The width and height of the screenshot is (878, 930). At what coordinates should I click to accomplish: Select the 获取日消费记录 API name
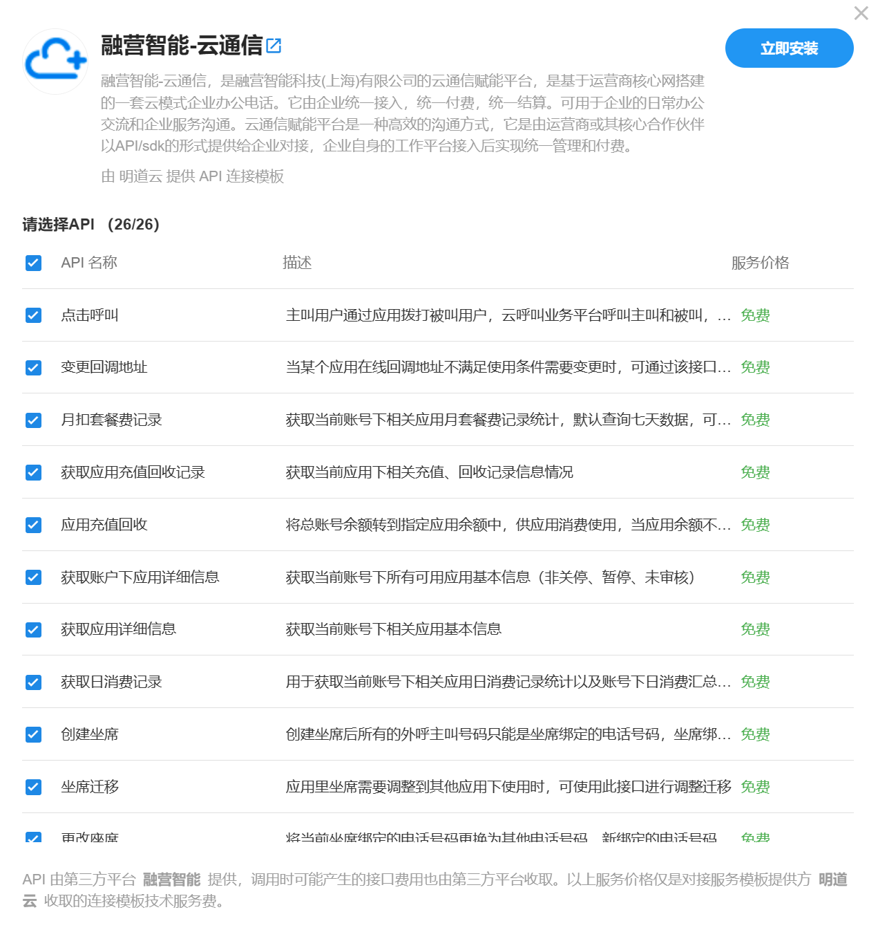(x=111, y=682)
